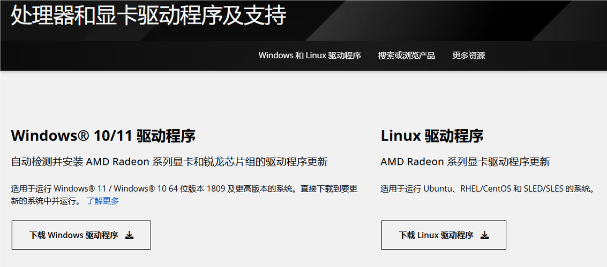Open 更多资源 navigation item
Viewport: 607px width, 267px height.
[468, 56]
